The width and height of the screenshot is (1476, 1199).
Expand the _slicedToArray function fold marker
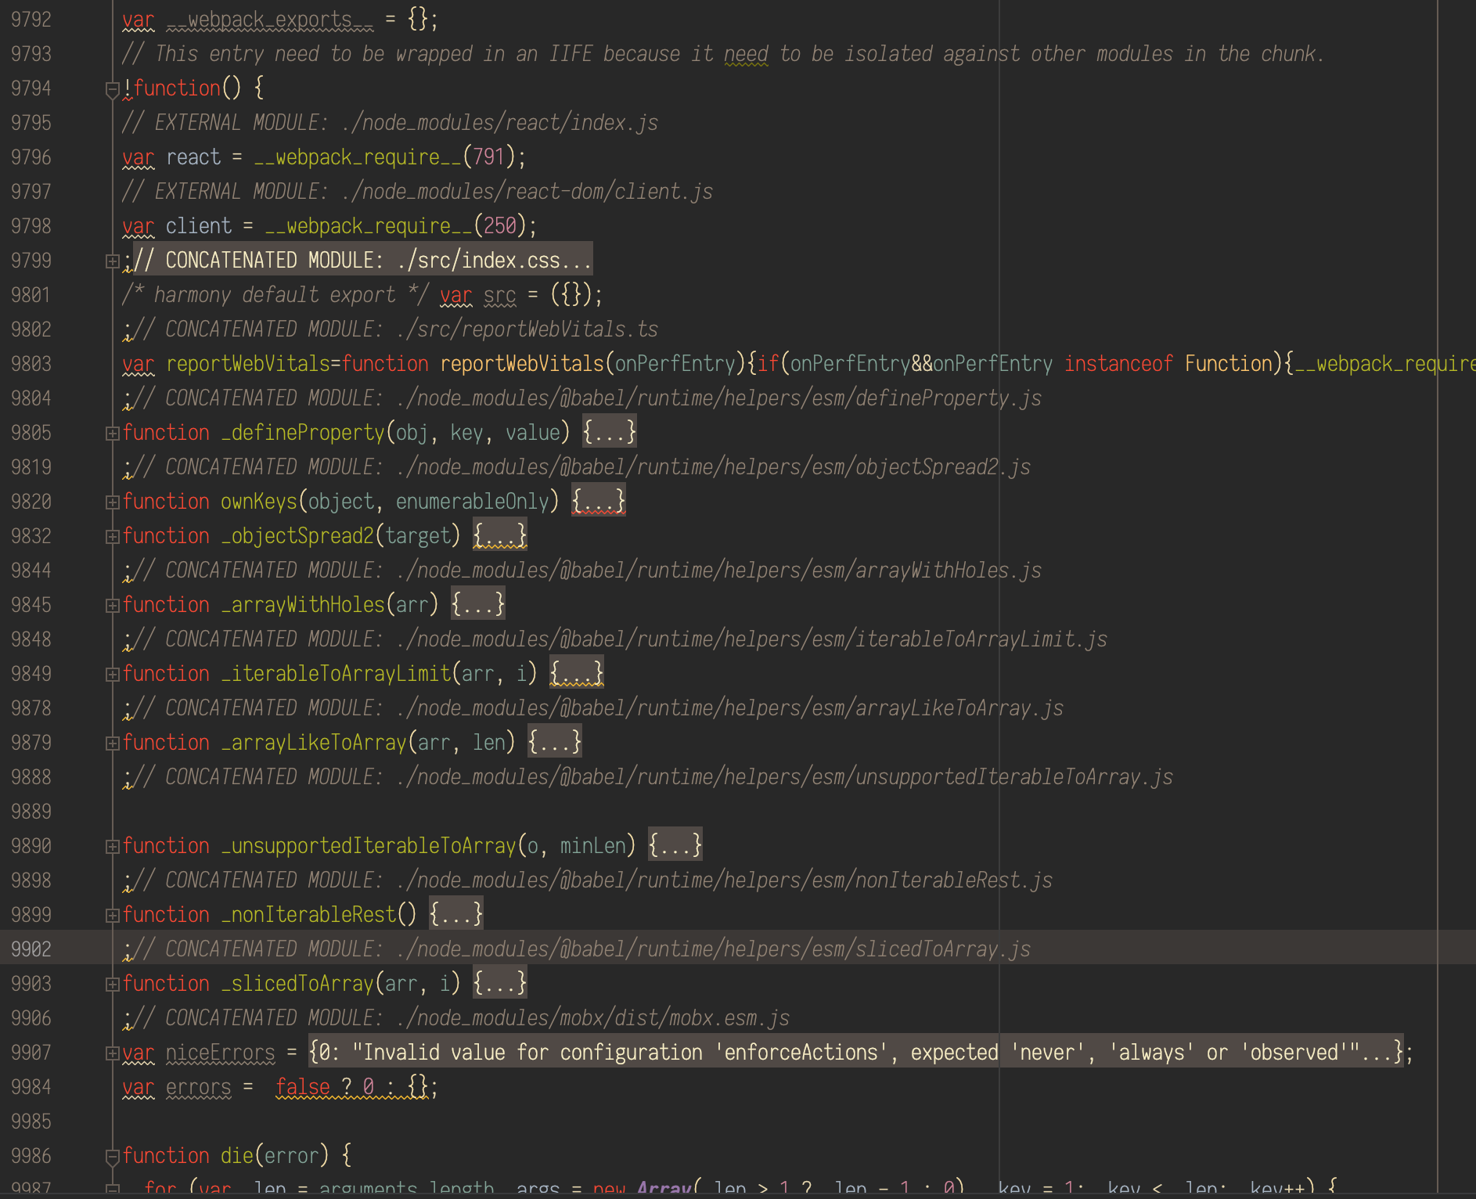[x=112, y=985]
